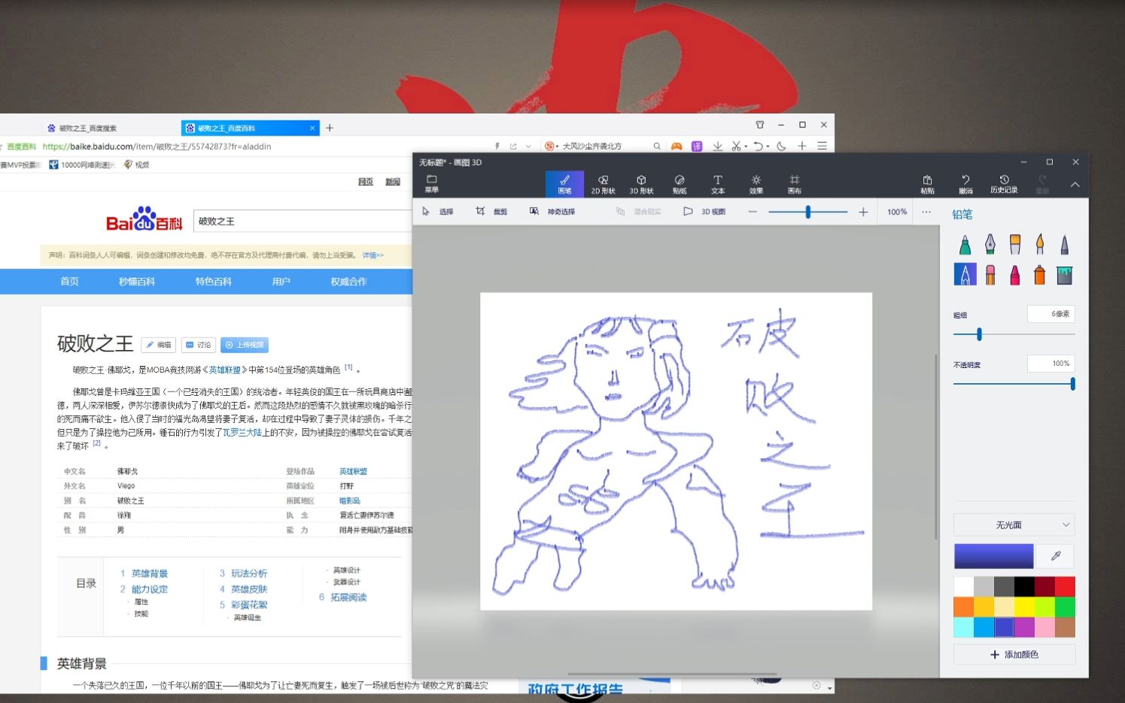Viewport: 1125px width, 703px height.
Task: Select the spray can tool
Action: click(x=1040, y=274)
